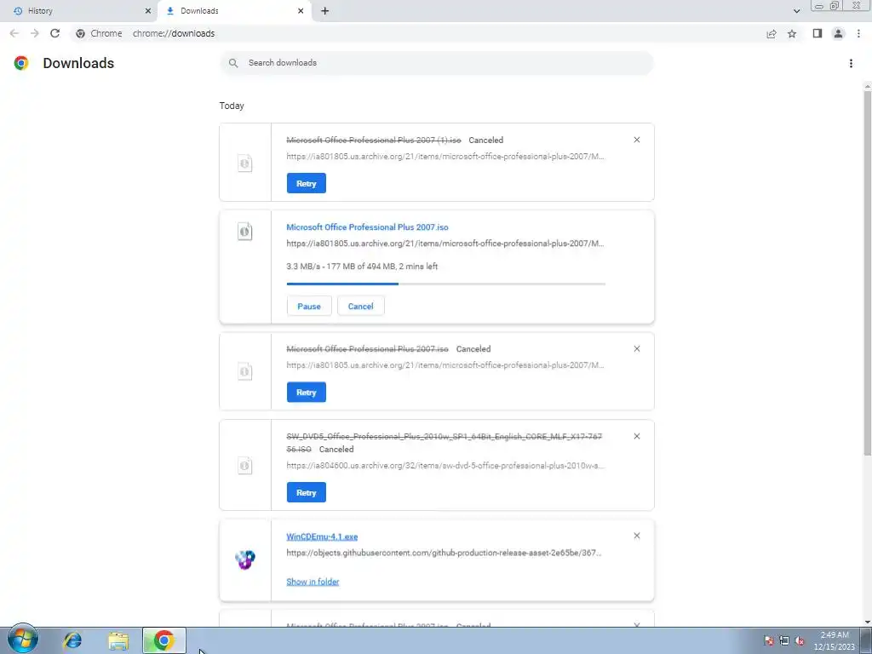Open the tab search dropdown chevron
The height and width of the screenshot is (654, 872).
point(796,10)
